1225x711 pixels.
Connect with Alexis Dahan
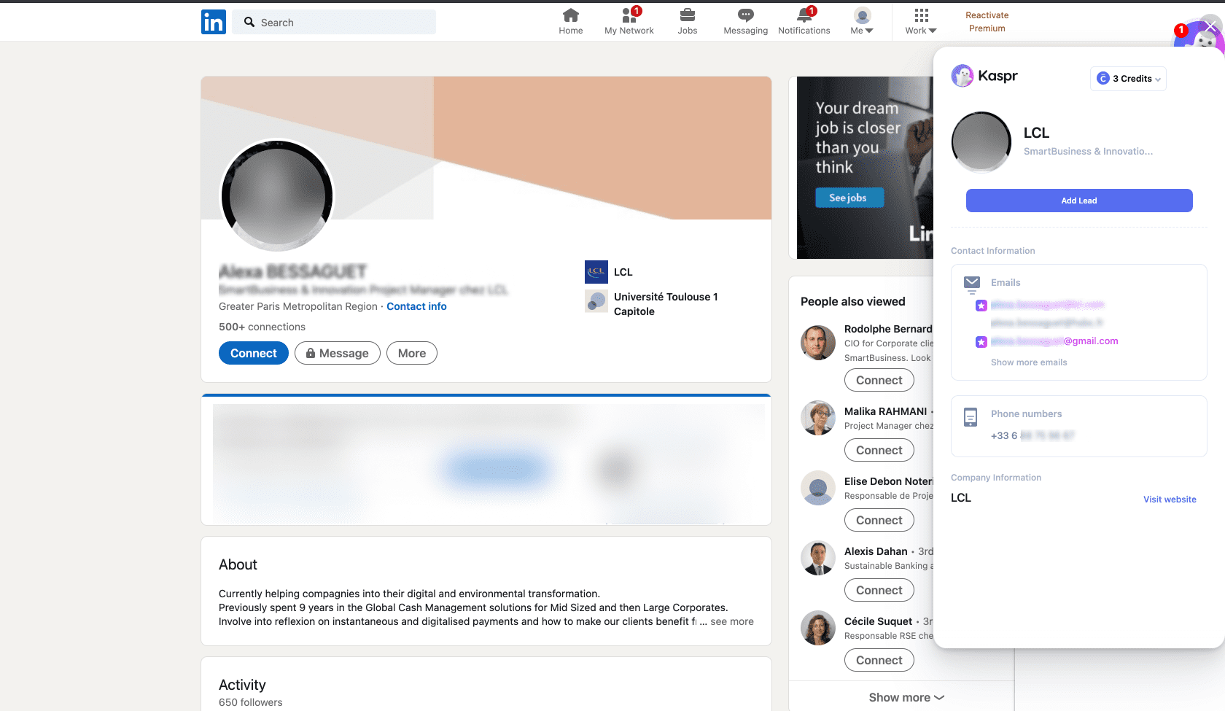(879, 590)
